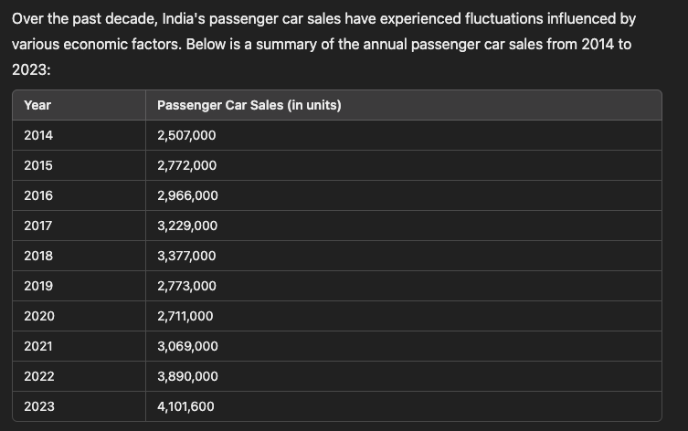Select the 2,507,000 sales value
This screenshot has width=688, height=431.
186,135
